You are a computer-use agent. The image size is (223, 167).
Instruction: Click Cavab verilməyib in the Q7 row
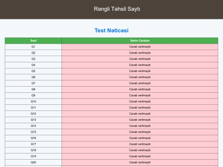pyautogui.click(x=140, y=83)
